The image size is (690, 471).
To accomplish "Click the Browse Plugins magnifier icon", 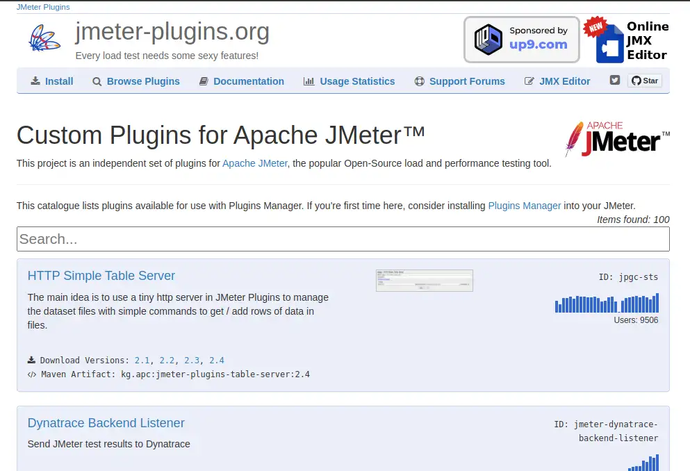I will 97,81.
